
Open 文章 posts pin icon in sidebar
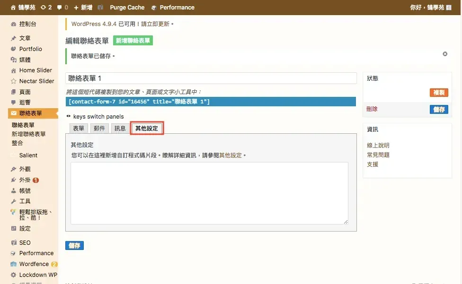(14, 38)
